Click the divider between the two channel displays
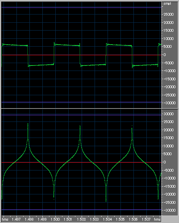This screenshot has width=179, height=223. [x=89, y=109]
